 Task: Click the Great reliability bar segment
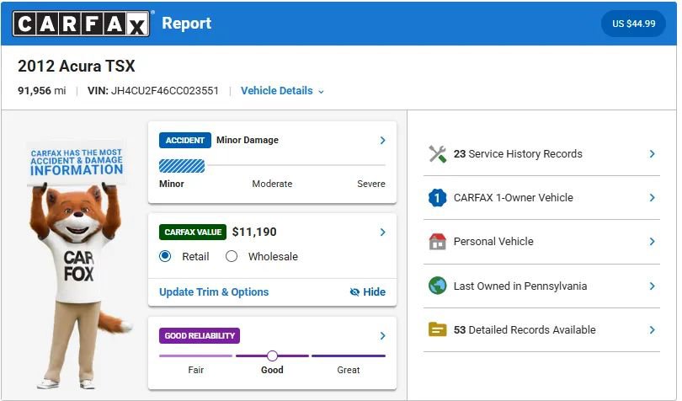[x=349, y=356]
